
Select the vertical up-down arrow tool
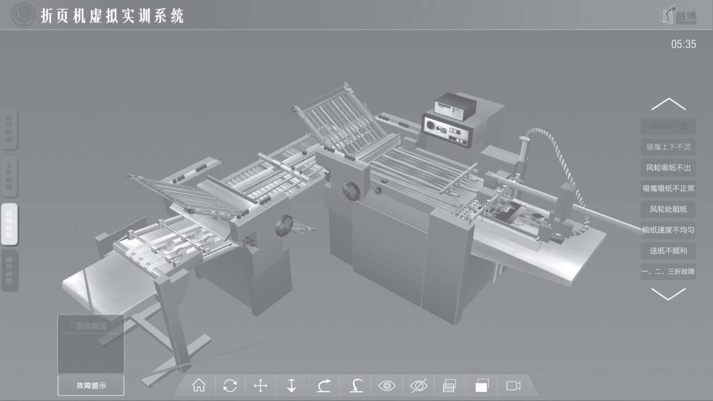pyautogui.click(x=292, y=386)
